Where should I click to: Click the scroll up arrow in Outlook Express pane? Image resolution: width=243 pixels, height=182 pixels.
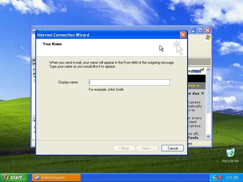tap(208, 70)
